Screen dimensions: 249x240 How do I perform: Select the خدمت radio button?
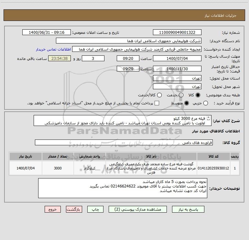(x=181, y=95)
